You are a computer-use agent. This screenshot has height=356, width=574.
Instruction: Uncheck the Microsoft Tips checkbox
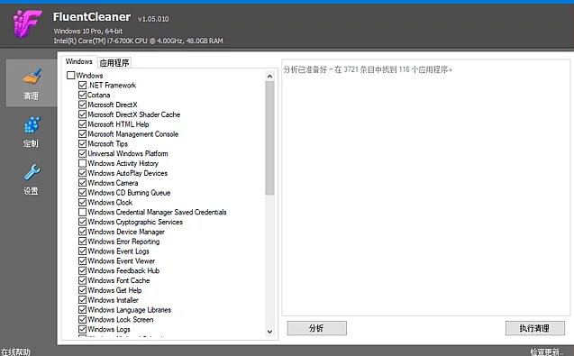[x=82, y=144]
